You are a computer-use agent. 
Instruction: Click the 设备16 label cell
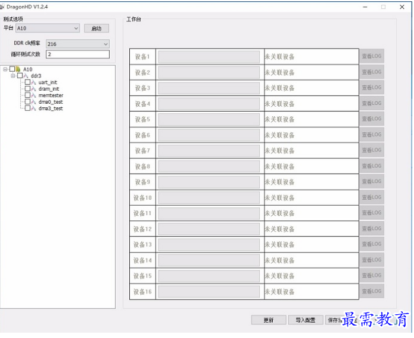142,292
